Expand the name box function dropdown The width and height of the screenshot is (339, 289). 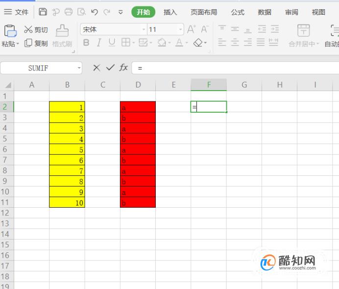pyautogui.click(x=79, y=68)
